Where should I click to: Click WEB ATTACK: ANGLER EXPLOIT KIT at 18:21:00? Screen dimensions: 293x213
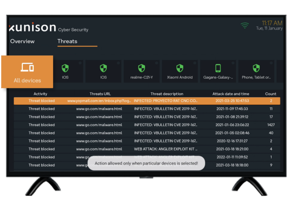pyautogui.click(x=166, y=149)
